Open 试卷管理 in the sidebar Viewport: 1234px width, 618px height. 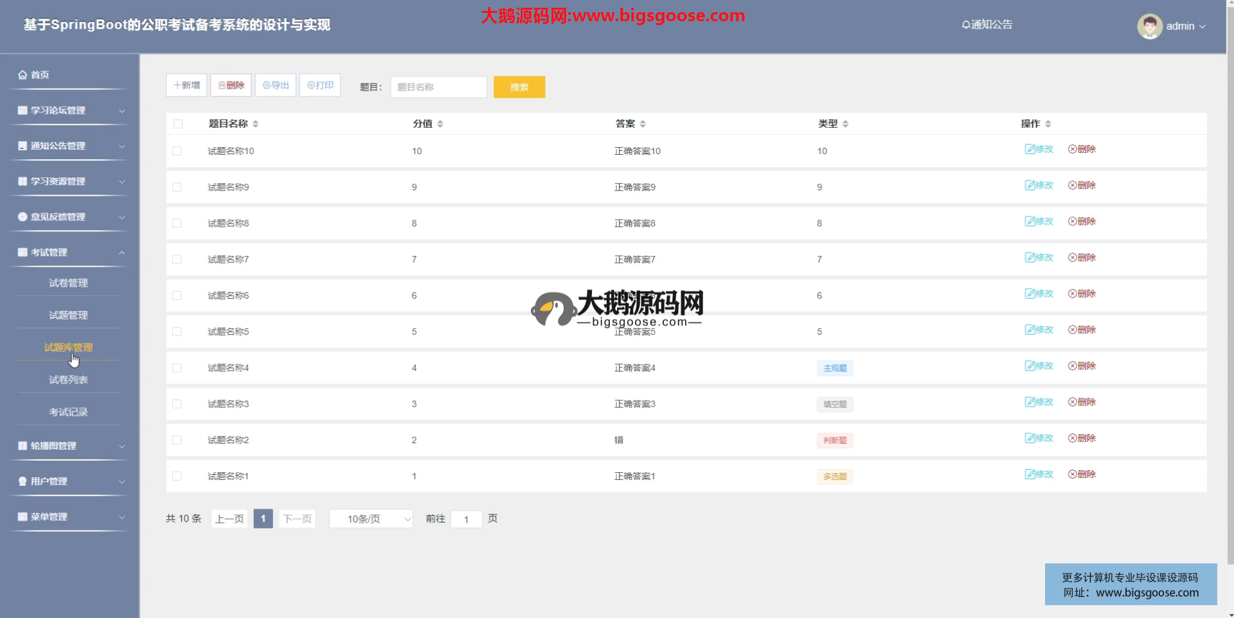[68, 283]
